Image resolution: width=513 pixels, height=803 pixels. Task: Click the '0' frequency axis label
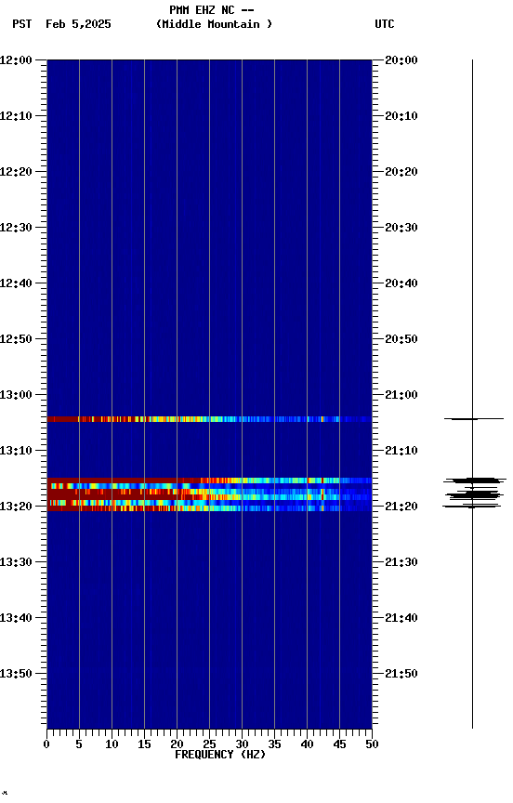click(x=46, y=744)
